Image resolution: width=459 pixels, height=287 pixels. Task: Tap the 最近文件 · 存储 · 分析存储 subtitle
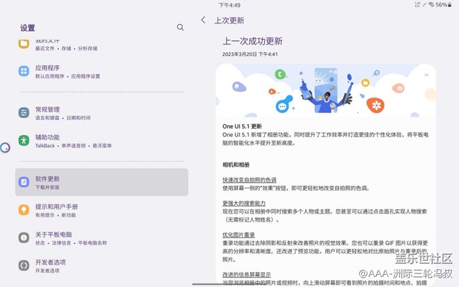(66, 48)
